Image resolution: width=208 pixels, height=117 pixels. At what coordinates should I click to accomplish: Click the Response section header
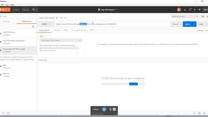[43, 60]
